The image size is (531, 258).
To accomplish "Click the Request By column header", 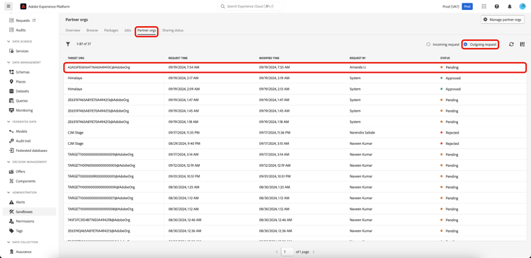I will [x=358, y=58].
